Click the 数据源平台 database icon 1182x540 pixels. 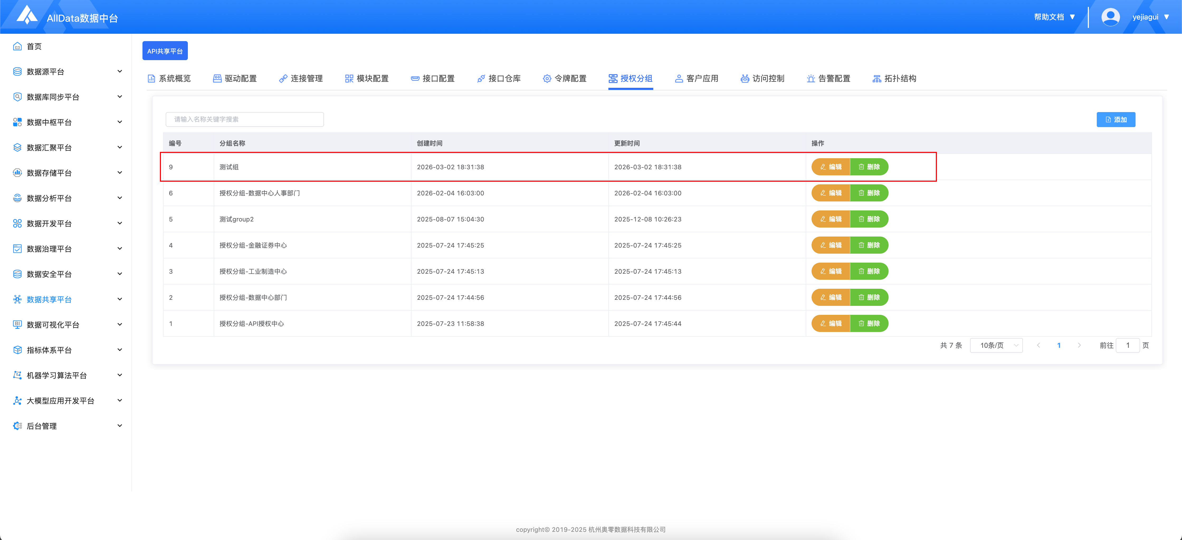point(17,71)
